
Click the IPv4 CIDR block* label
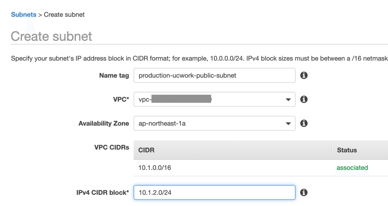(102, 192)
